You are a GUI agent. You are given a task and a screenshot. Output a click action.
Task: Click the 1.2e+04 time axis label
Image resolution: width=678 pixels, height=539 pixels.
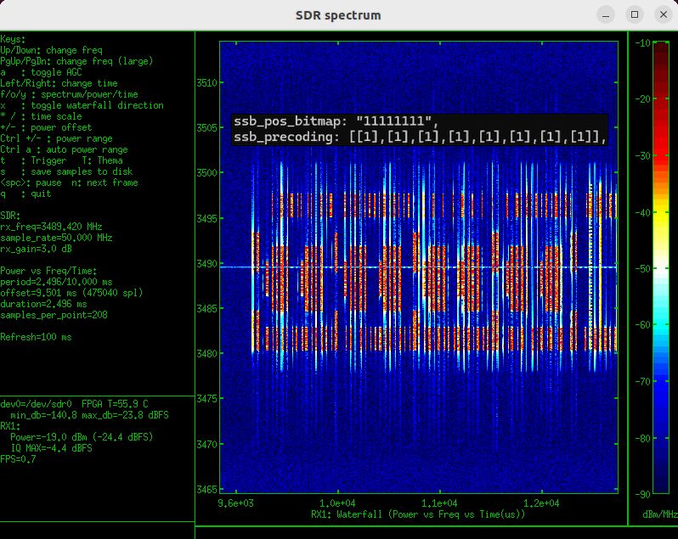[541, 503]
